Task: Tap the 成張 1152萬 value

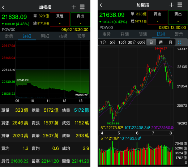Action: tap(82, 123)
